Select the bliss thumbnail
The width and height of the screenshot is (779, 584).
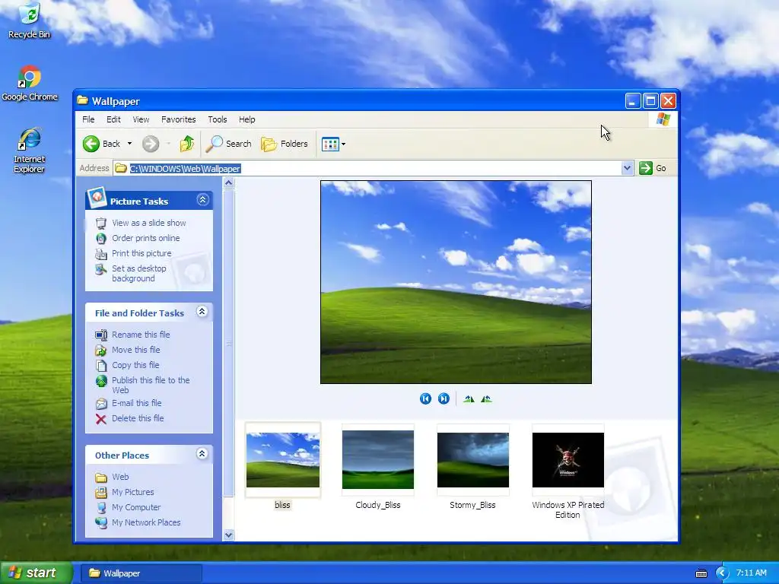[283, 460]
